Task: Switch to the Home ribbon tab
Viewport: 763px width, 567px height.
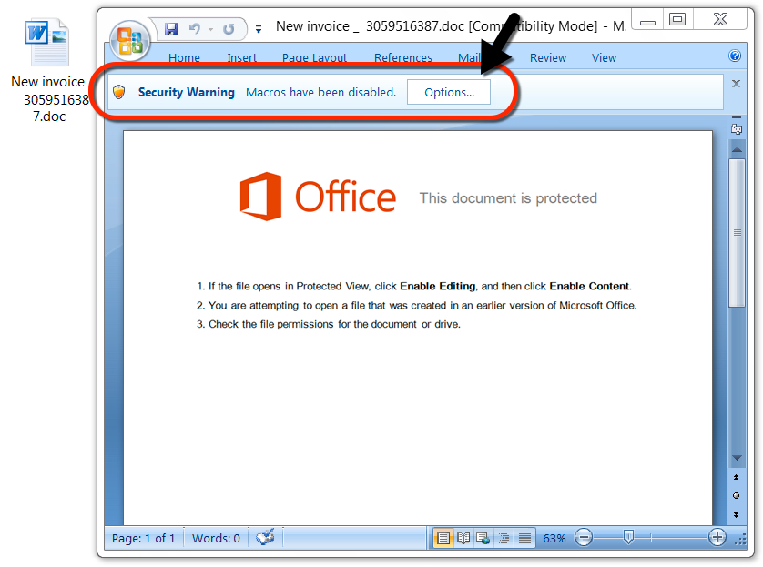Action: (185, 58)
